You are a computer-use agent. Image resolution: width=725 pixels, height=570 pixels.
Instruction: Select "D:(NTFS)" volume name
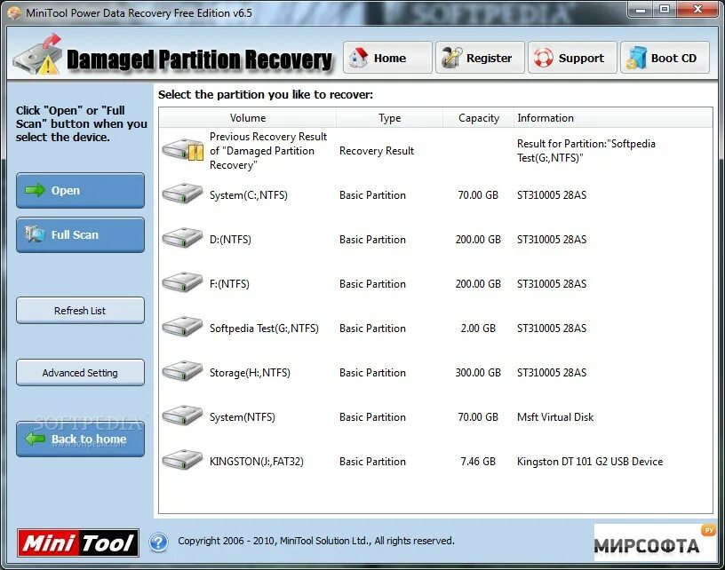tap(230, 239)
